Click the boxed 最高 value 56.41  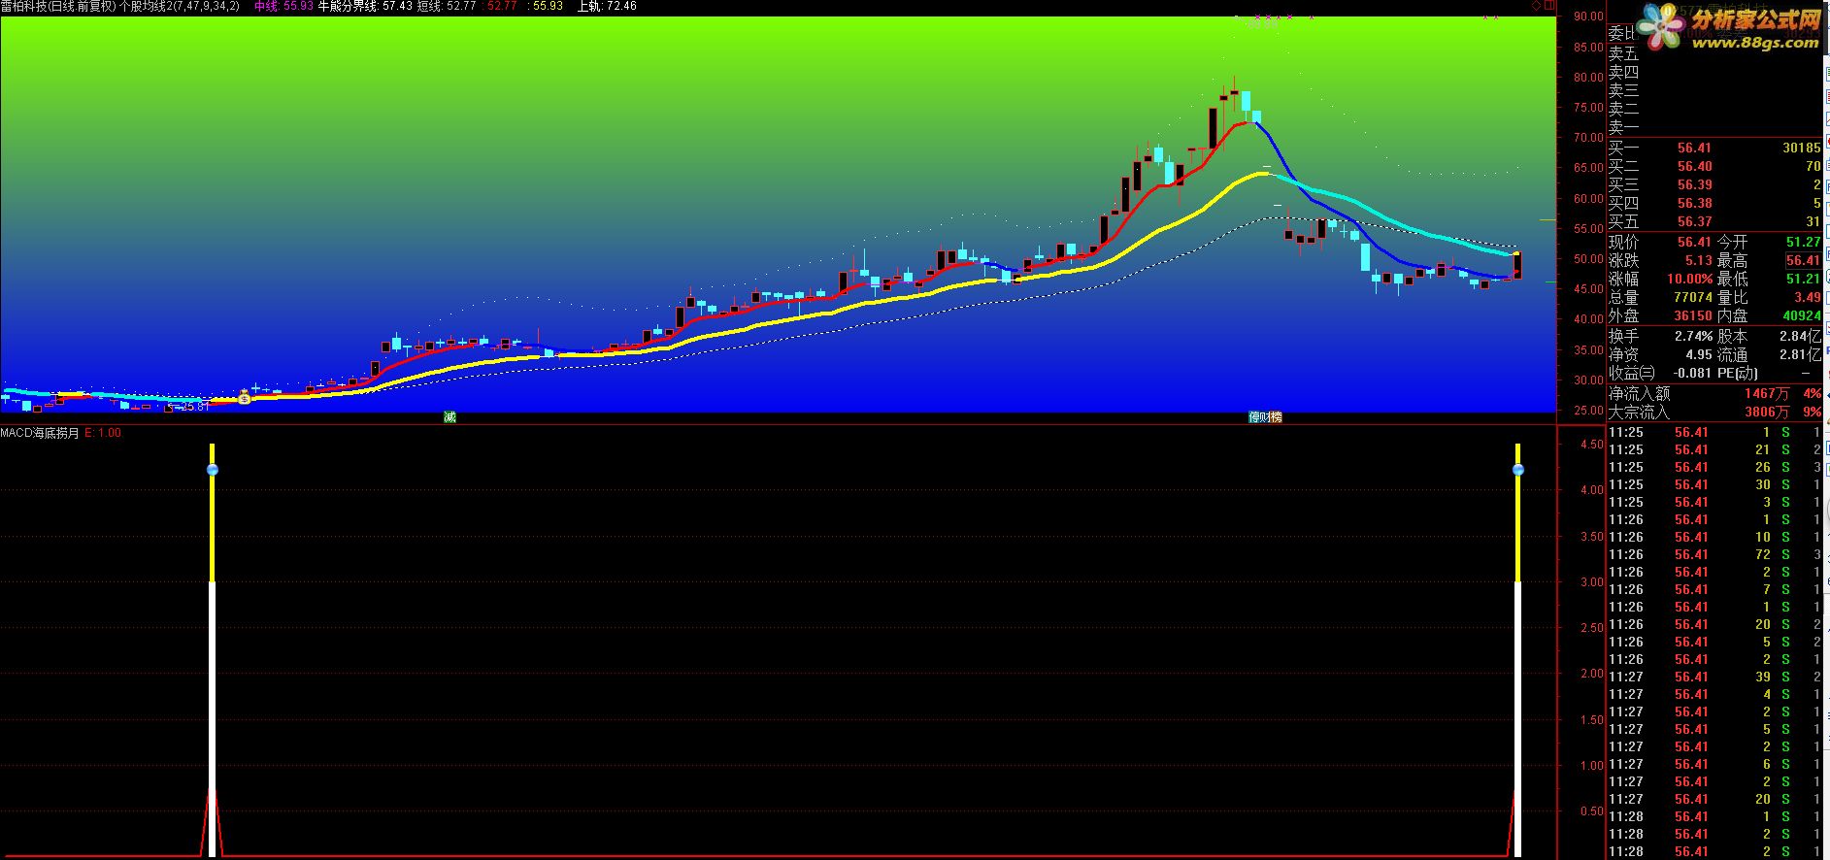[1803, 260]
